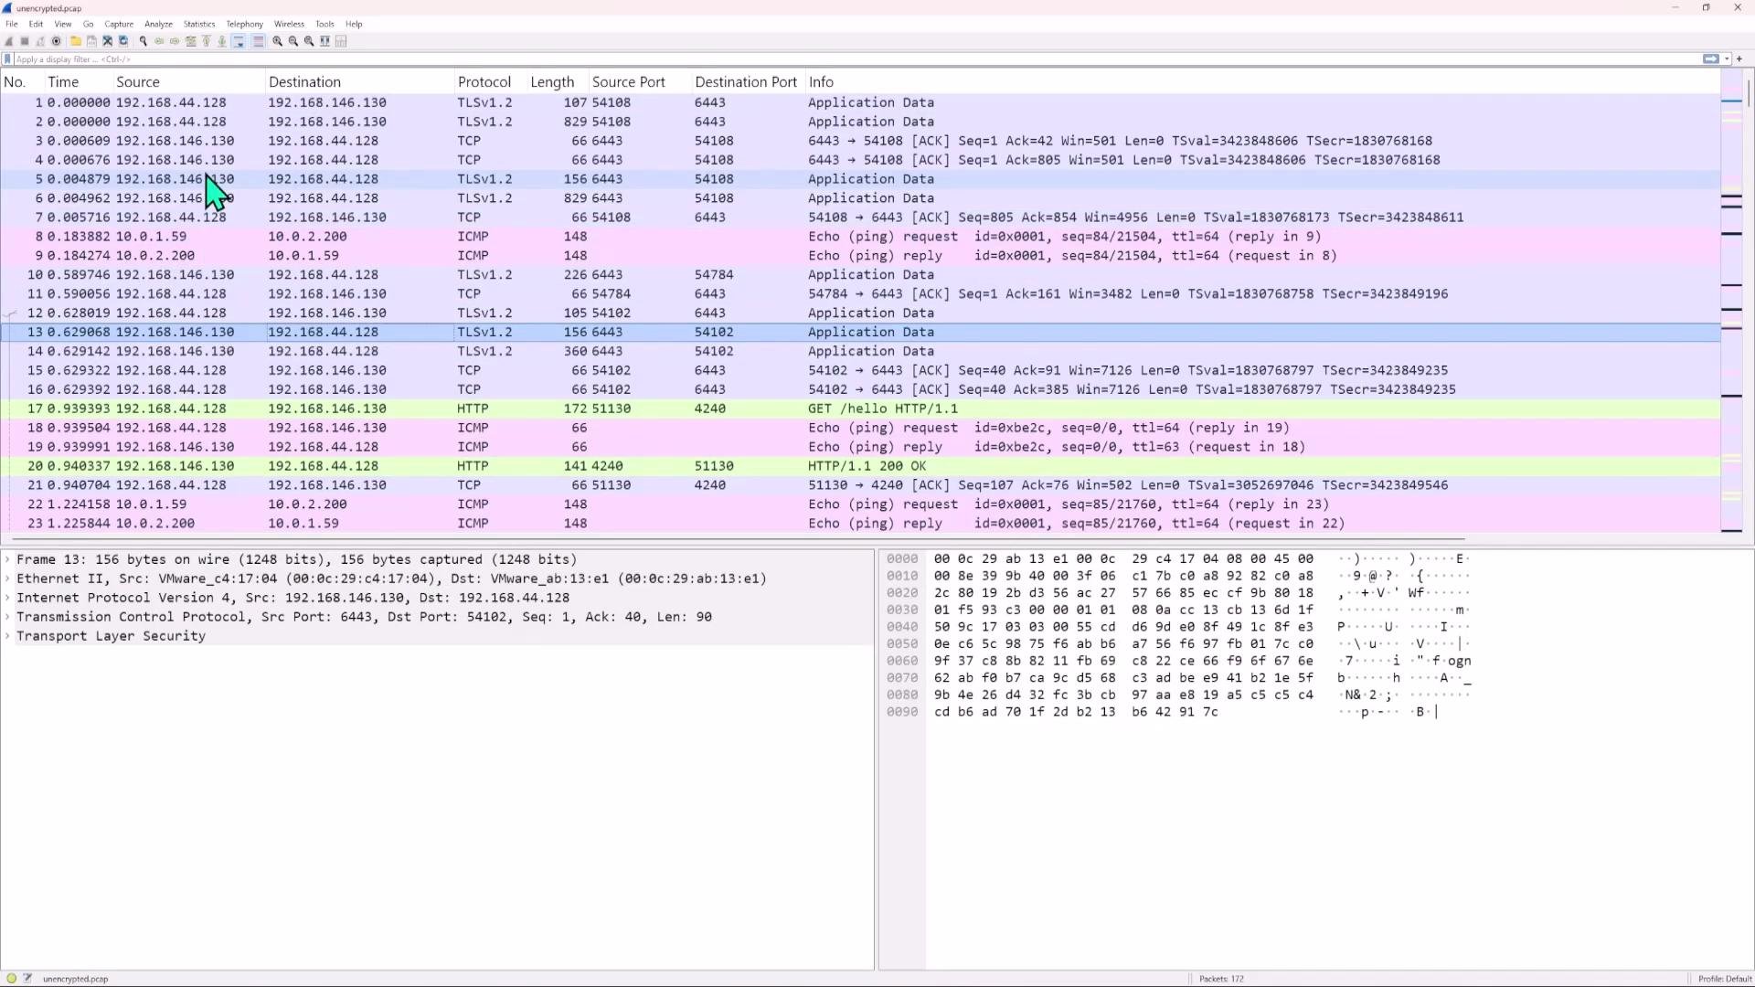Start capturing packets with shark fin icon
The width and height of the screenshot is (1755, 987).
[x=8, y=41]
